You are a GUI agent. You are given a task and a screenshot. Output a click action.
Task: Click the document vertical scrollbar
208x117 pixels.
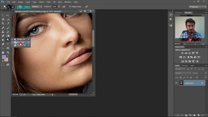(93, 38)
